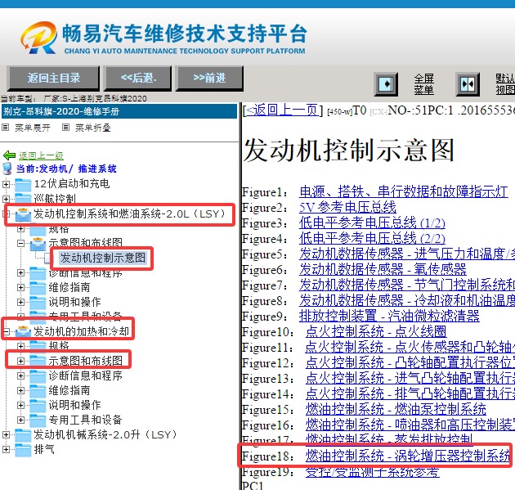Click the folder icon for lower 专用工具和设备

click(38, 420)
